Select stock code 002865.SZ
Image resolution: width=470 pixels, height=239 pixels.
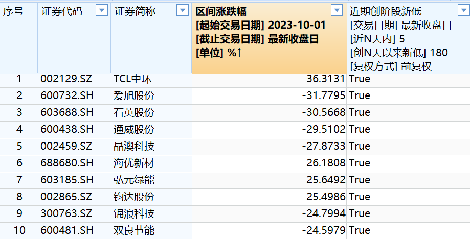coord(67,197)
